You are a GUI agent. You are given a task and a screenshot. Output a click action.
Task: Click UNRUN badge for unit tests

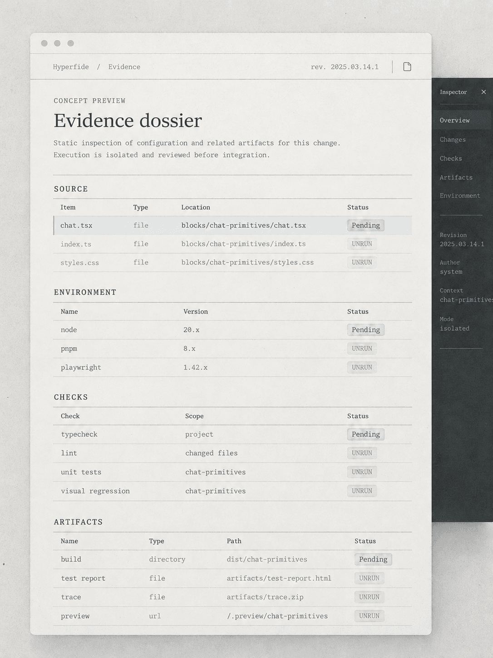point(362,472)
